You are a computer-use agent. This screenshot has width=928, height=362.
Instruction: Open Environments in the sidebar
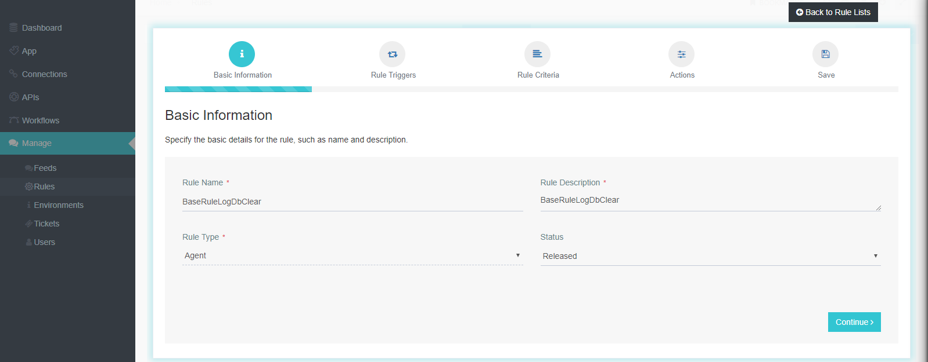58,205
